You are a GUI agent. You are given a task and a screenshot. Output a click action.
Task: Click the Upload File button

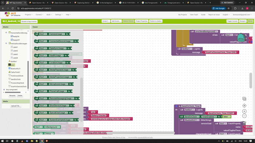pos(16,106)
